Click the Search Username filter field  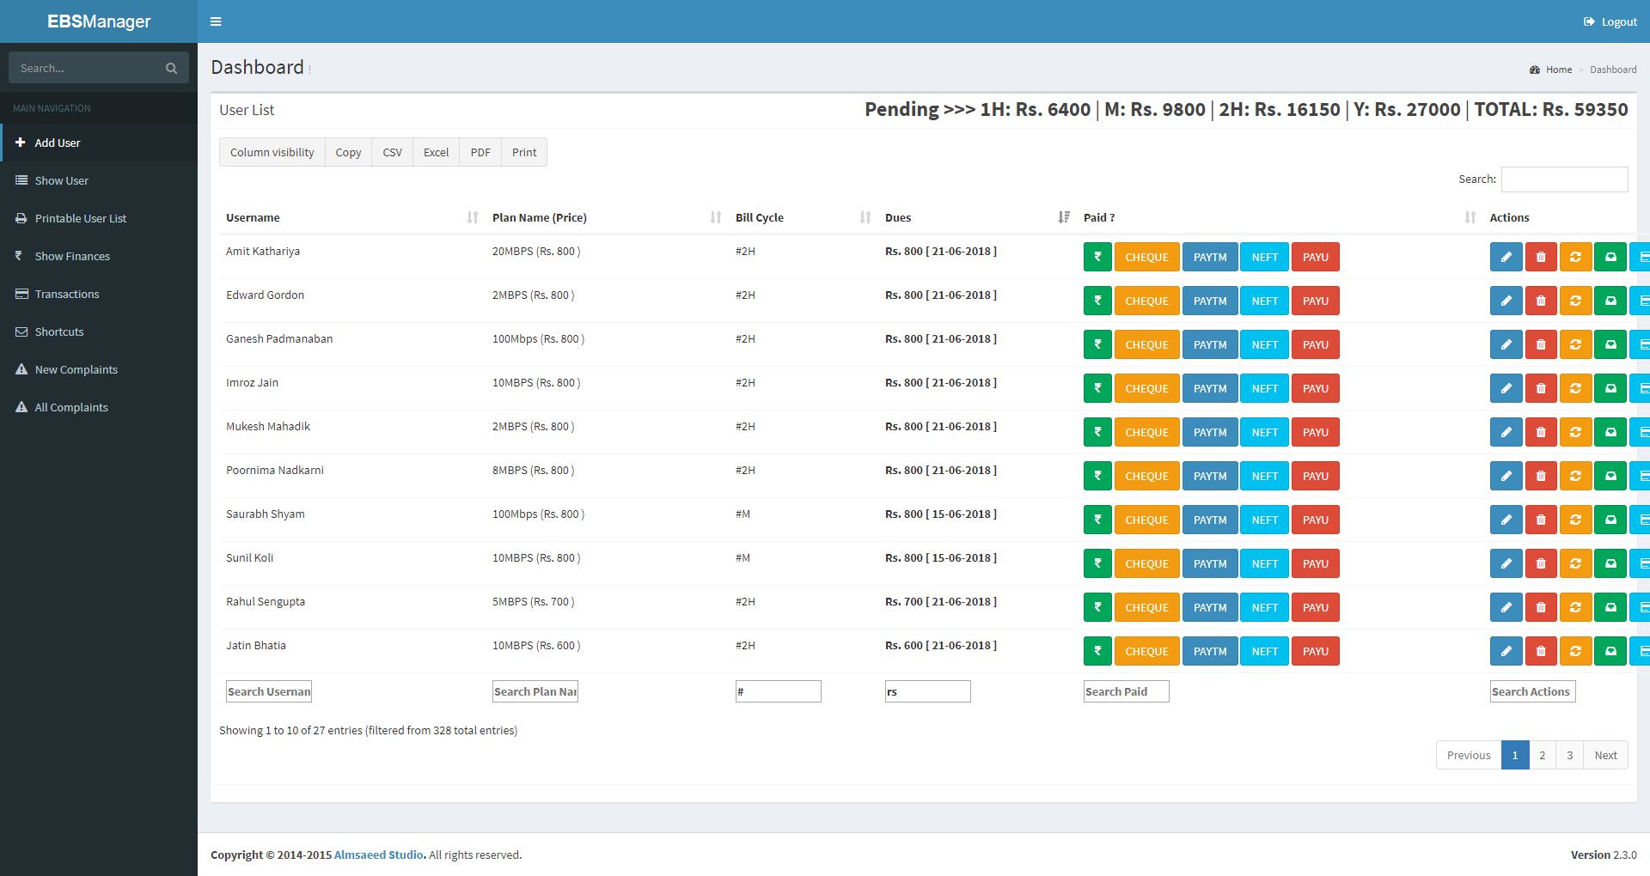coord(269,691)
